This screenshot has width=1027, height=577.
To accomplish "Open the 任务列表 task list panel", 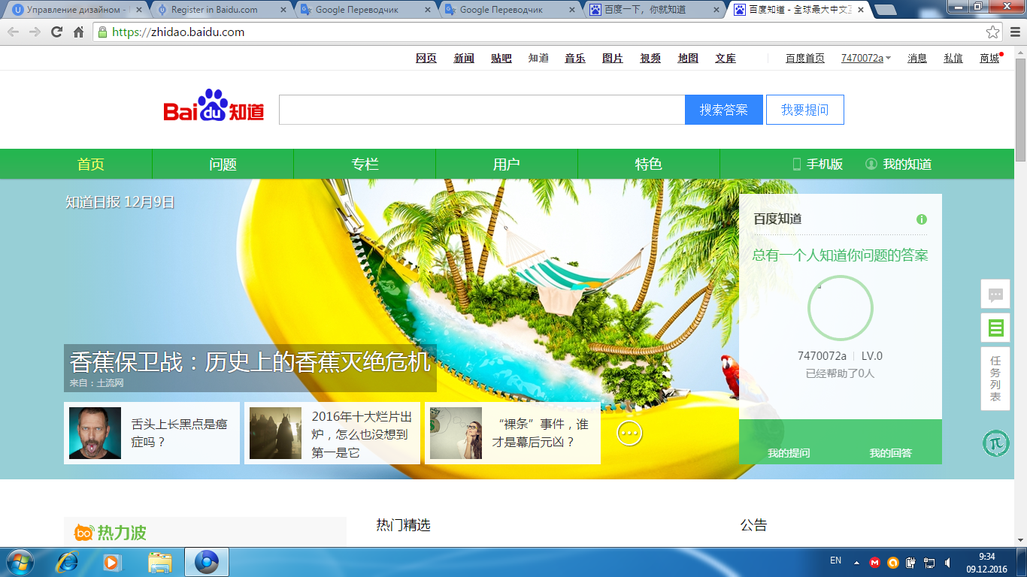I will click(x=995, y=379).
